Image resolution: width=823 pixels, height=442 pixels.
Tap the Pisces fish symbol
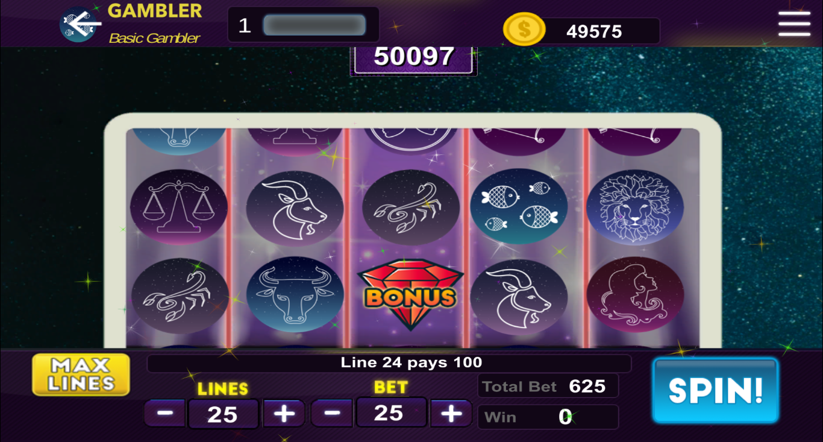(519, 206)
